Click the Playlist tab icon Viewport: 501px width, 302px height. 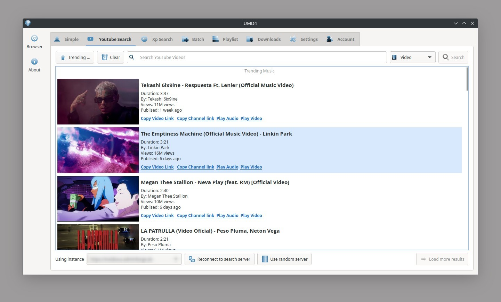pos(216,39)
